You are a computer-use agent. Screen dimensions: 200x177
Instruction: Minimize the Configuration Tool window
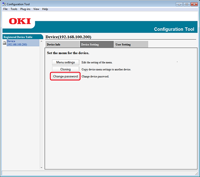tap(180, 4)
